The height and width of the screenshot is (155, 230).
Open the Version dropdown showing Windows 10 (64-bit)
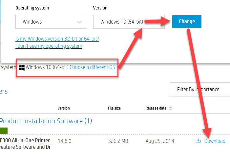tap(129, 22)
